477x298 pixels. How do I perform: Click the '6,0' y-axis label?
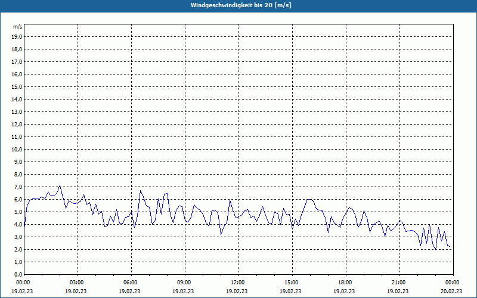click(18, 200)
